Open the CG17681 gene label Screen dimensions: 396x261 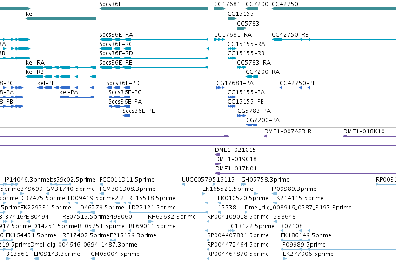227,4
